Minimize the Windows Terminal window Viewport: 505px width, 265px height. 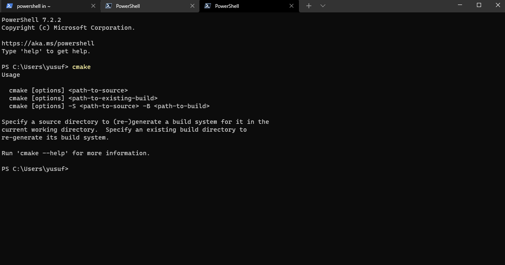point(460,5)
